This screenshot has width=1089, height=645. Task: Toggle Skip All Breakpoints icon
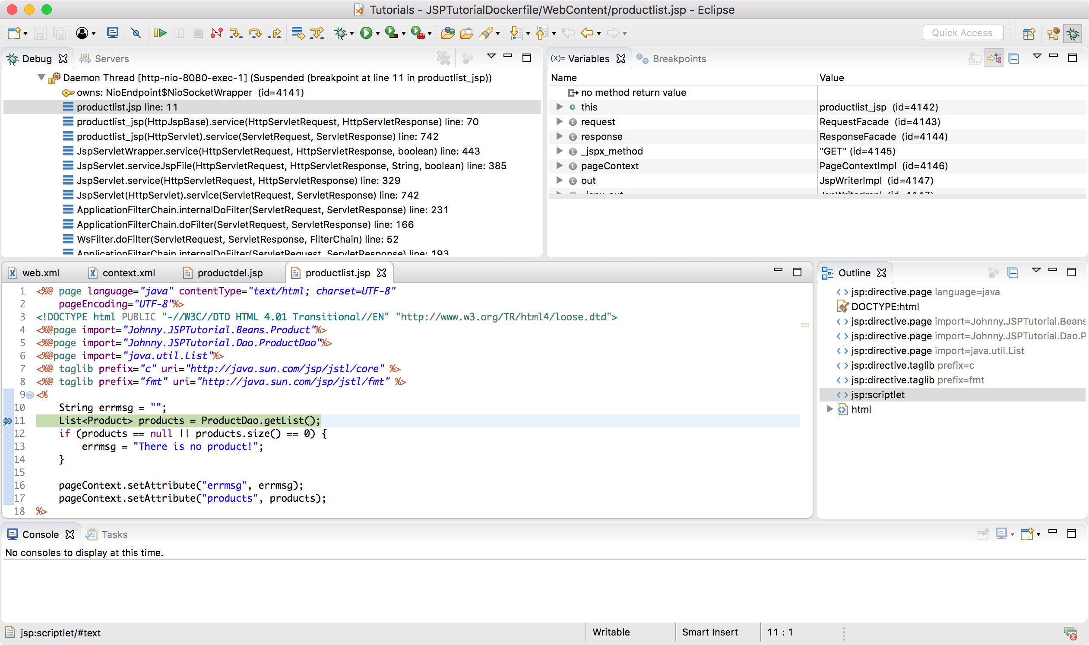136,33
